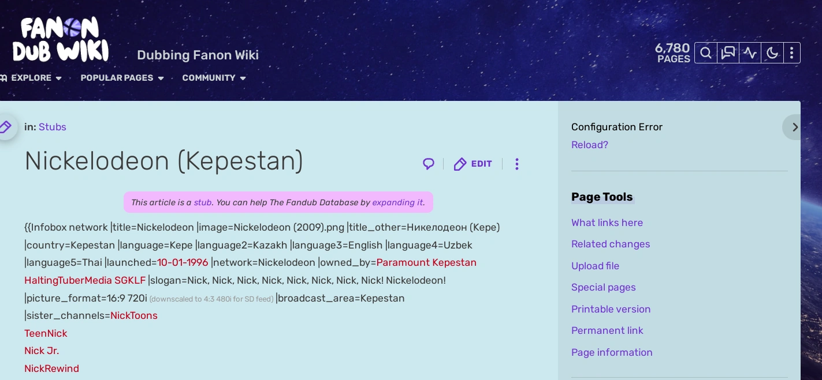Open What links here in Page Tools
This screenshot has height=380, width=822.
[607, 223]
